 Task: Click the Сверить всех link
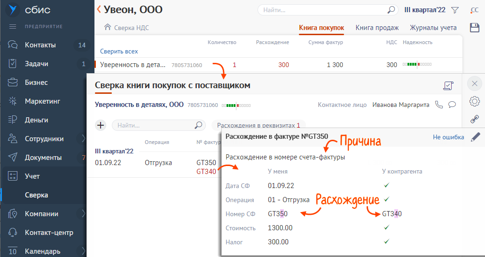pos(119,52)
